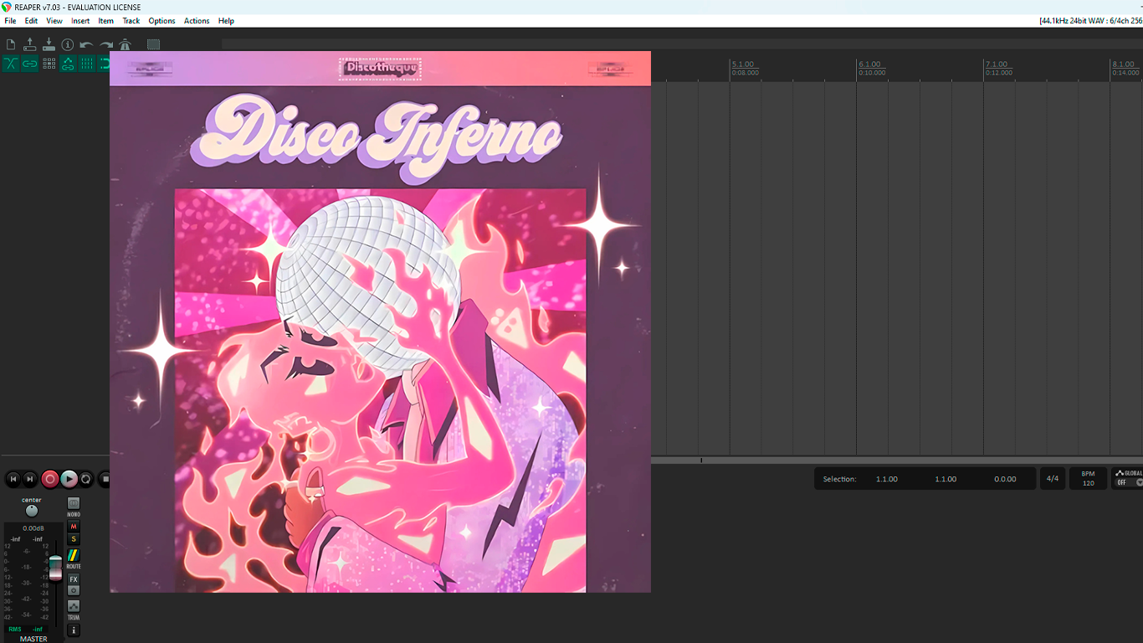This screenshot has width=1143, height=643.
Task: Click the Disco Inferno poster image
Action: click(380, 321)
